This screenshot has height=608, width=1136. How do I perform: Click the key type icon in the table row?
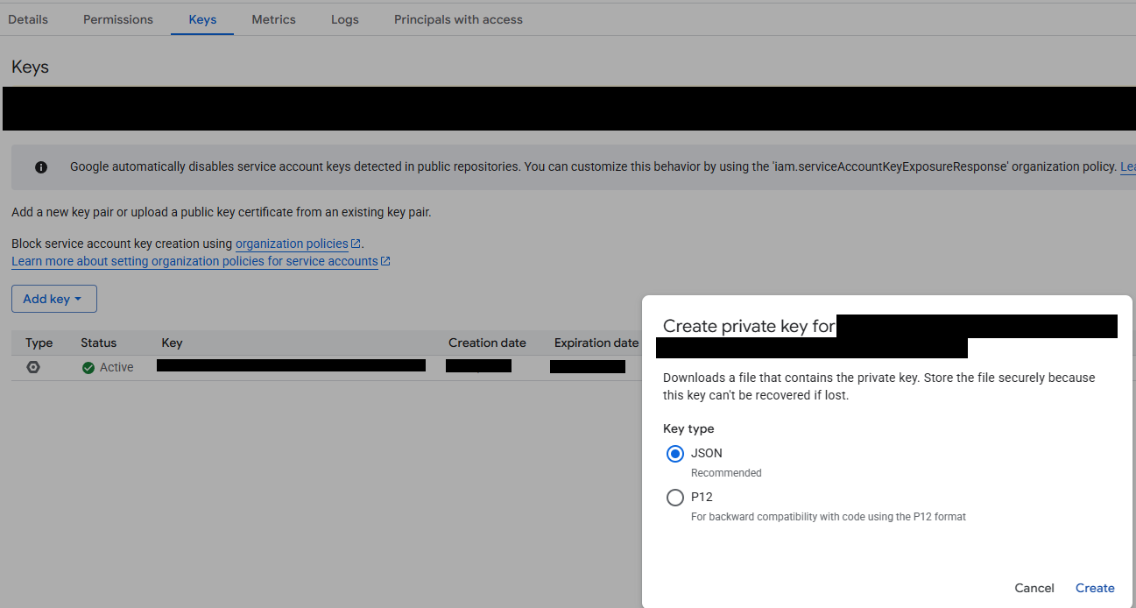pyautogui.click(x=33, y=367)
